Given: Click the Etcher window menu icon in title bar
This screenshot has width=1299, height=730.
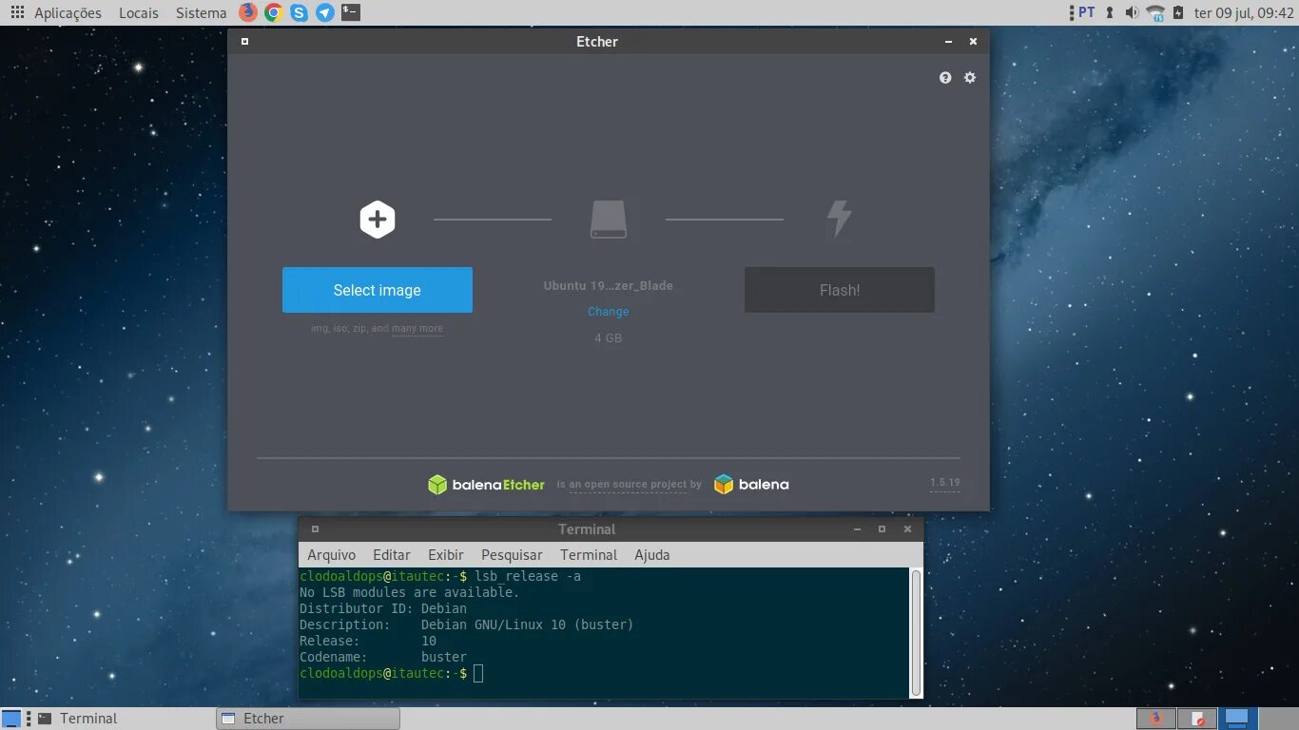Looking at the screenshot, I should [244, 42].
